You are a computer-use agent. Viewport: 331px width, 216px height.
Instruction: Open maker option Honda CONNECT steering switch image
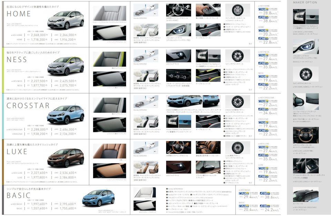[306, 17]
